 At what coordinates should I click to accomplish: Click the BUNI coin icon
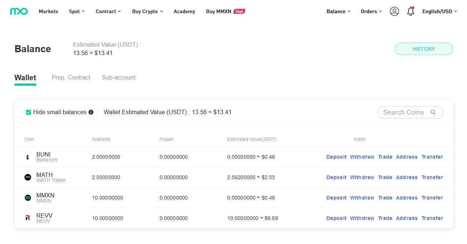[28, 157]
